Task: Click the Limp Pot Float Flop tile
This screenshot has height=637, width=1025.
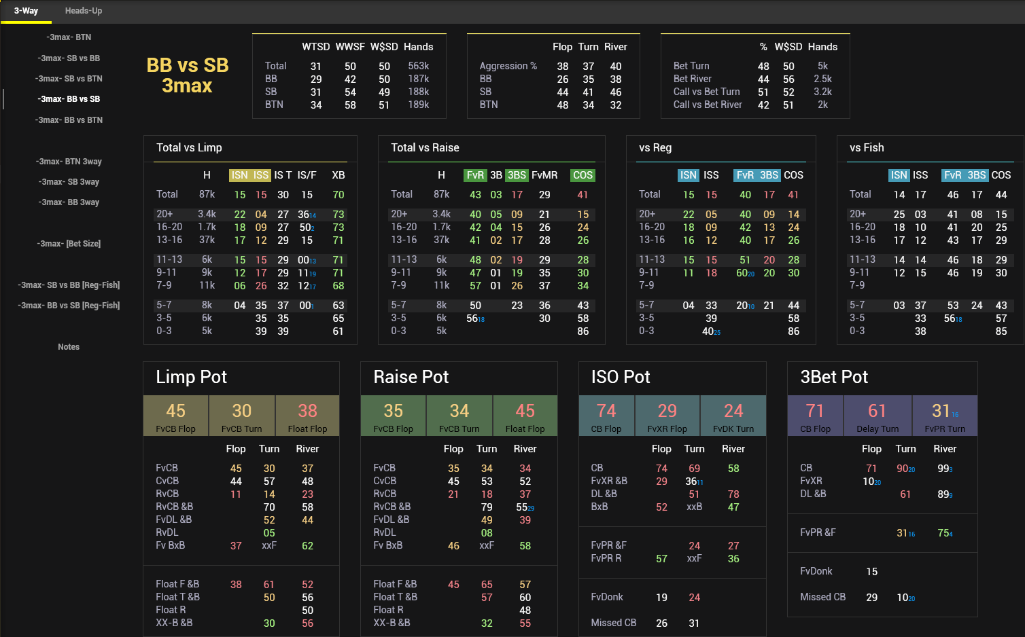Action: [x=307, y=416]
